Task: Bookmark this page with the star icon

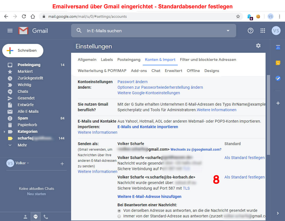Action: [x=238, y=17]
